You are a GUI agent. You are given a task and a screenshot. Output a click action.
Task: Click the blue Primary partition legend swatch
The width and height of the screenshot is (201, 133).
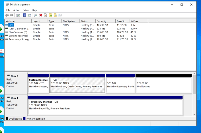(x=24, y=119)
